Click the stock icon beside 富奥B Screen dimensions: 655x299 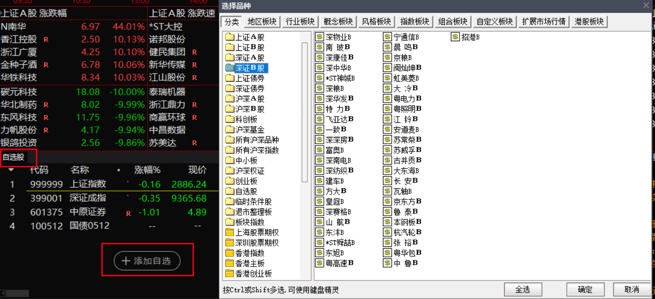pyautogui.click(x=320, y=150)
